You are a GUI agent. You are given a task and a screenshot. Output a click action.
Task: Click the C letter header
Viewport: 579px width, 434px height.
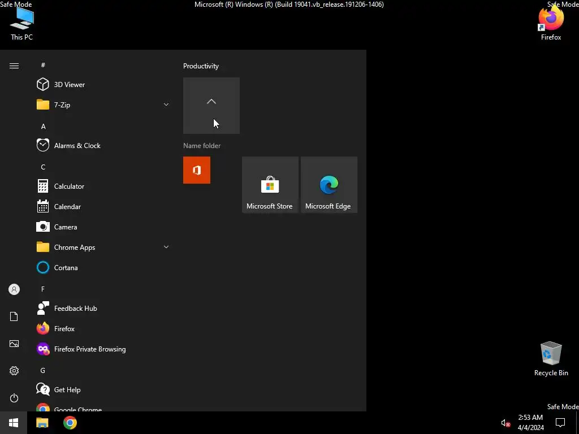[x=43, y=167]
